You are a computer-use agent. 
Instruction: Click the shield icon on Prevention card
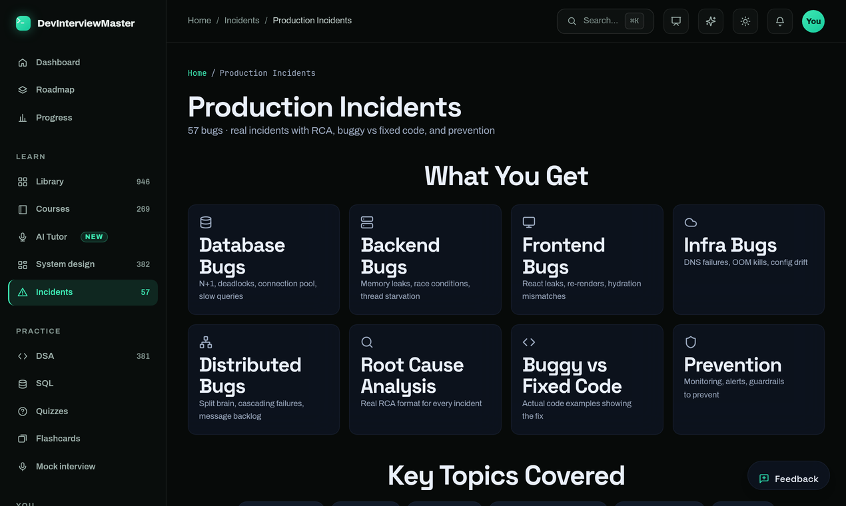(691, 342)
